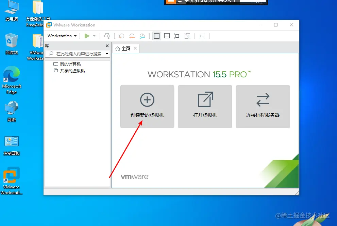Click the send Ctrl+Alt+Del toolbar icon

pos(107,36)
